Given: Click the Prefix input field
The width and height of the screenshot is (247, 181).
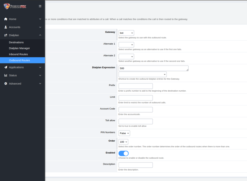Looking at the screenshot, I should [x=136, y=86].
